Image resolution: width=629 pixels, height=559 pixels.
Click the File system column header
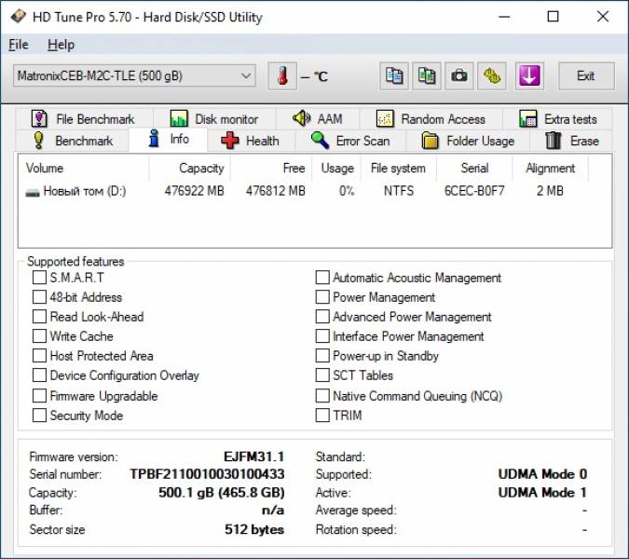[x=398, y=168]
